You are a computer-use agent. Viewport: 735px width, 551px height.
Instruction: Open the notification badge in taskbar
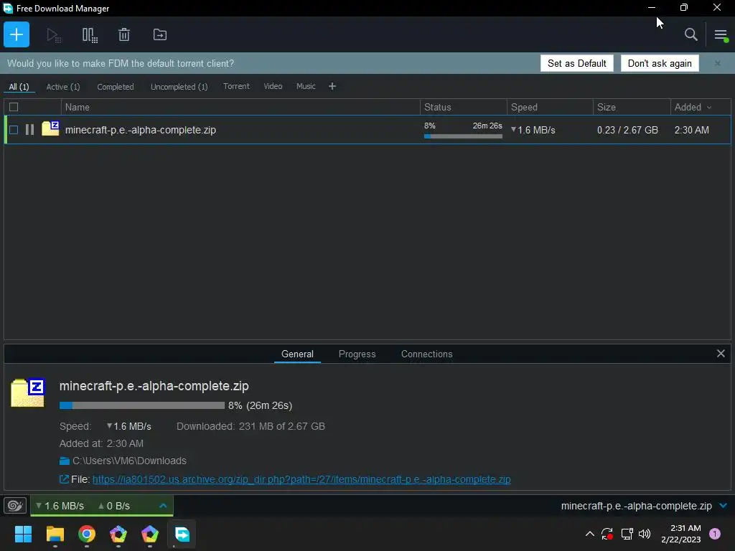click(715, 534)
